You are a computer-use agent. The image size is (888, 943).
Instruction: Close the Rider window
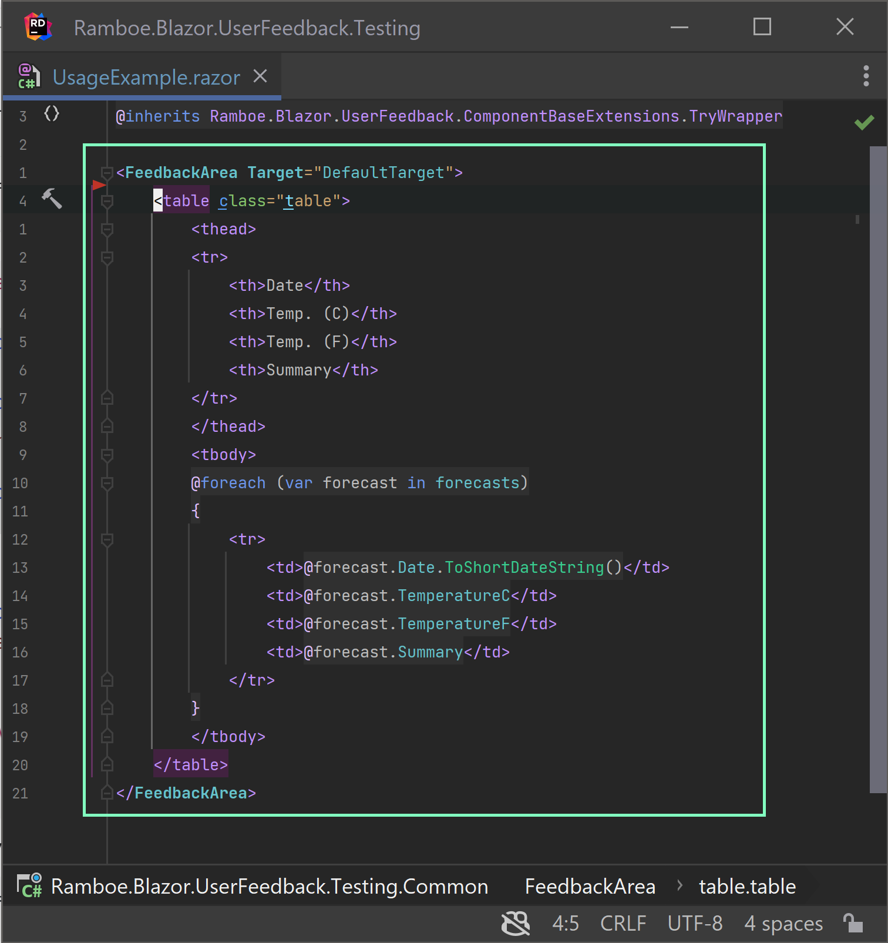(x=845, y=26)
